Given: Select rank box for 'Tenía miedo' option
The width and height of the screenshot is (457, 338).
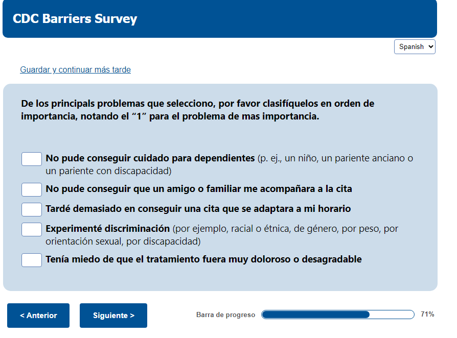Looking at the screenshot, I should [x=32, y=260].
